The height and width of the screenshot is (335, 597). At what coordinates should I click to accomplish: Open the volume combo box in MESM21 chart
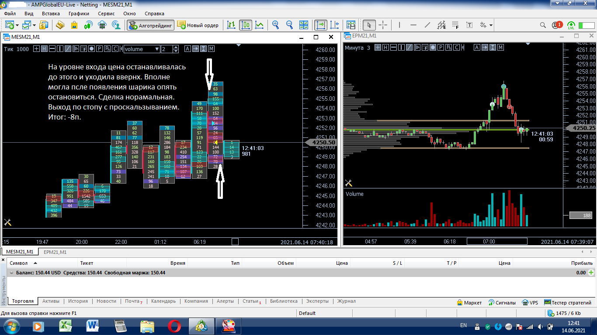[x=142, y=49]
